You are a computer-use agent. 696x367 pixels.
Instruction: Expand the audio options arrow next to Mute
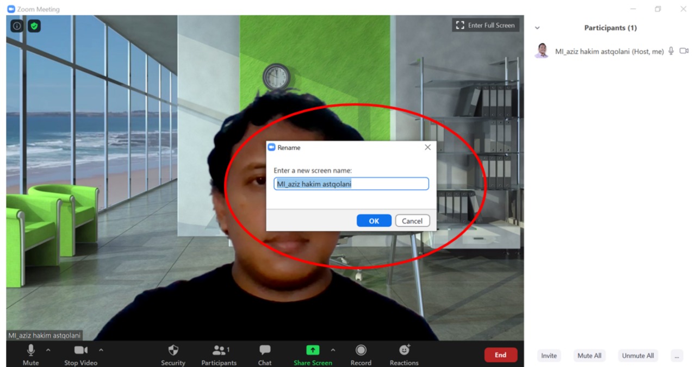point(48,350)
